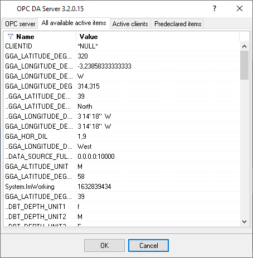Click the scrollbar up arrow
This screenshot has height=258, width=253.
tap(244, 46)
